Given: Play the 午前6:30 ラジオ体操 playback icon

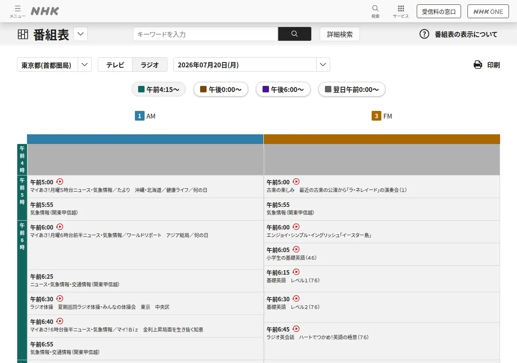Looking at the screenshot, I should [60, 298].
